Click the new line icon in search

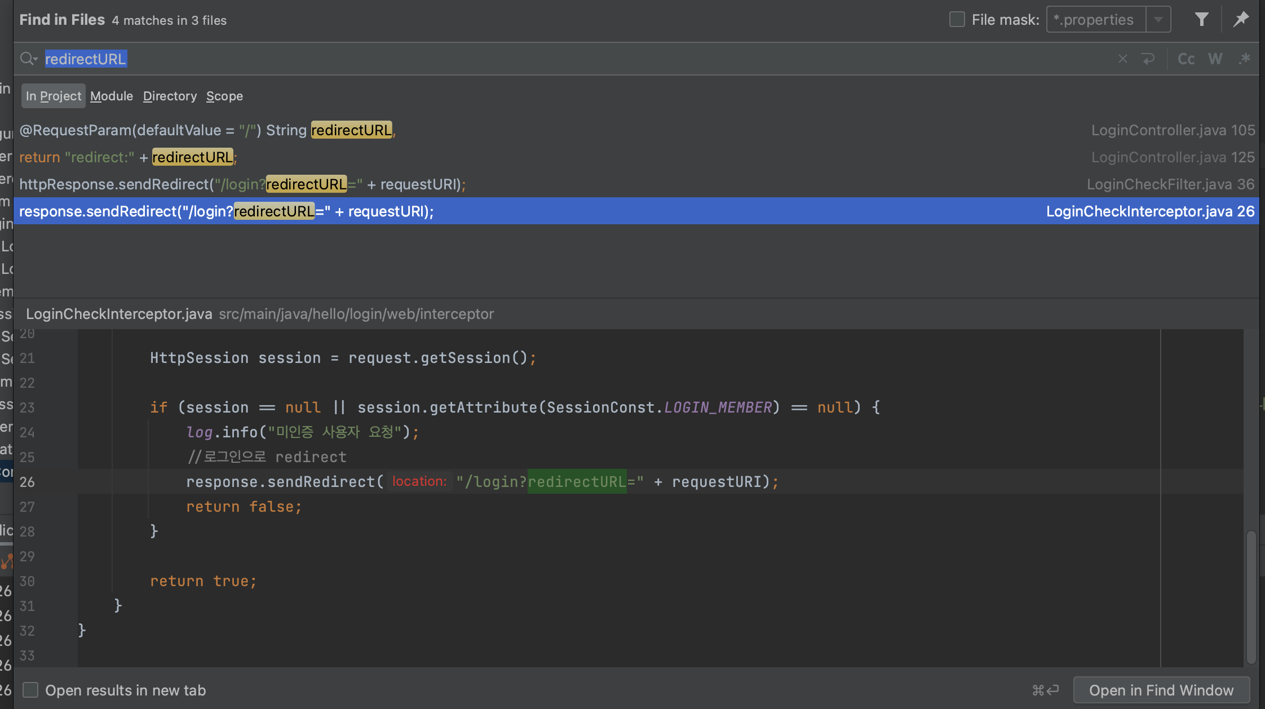pyautogui.click(x=1148, y=59)
